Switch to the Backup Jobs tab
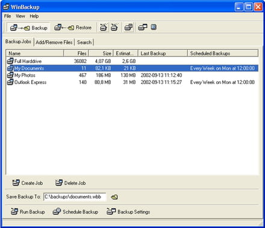265x228 pixels. 18,41
